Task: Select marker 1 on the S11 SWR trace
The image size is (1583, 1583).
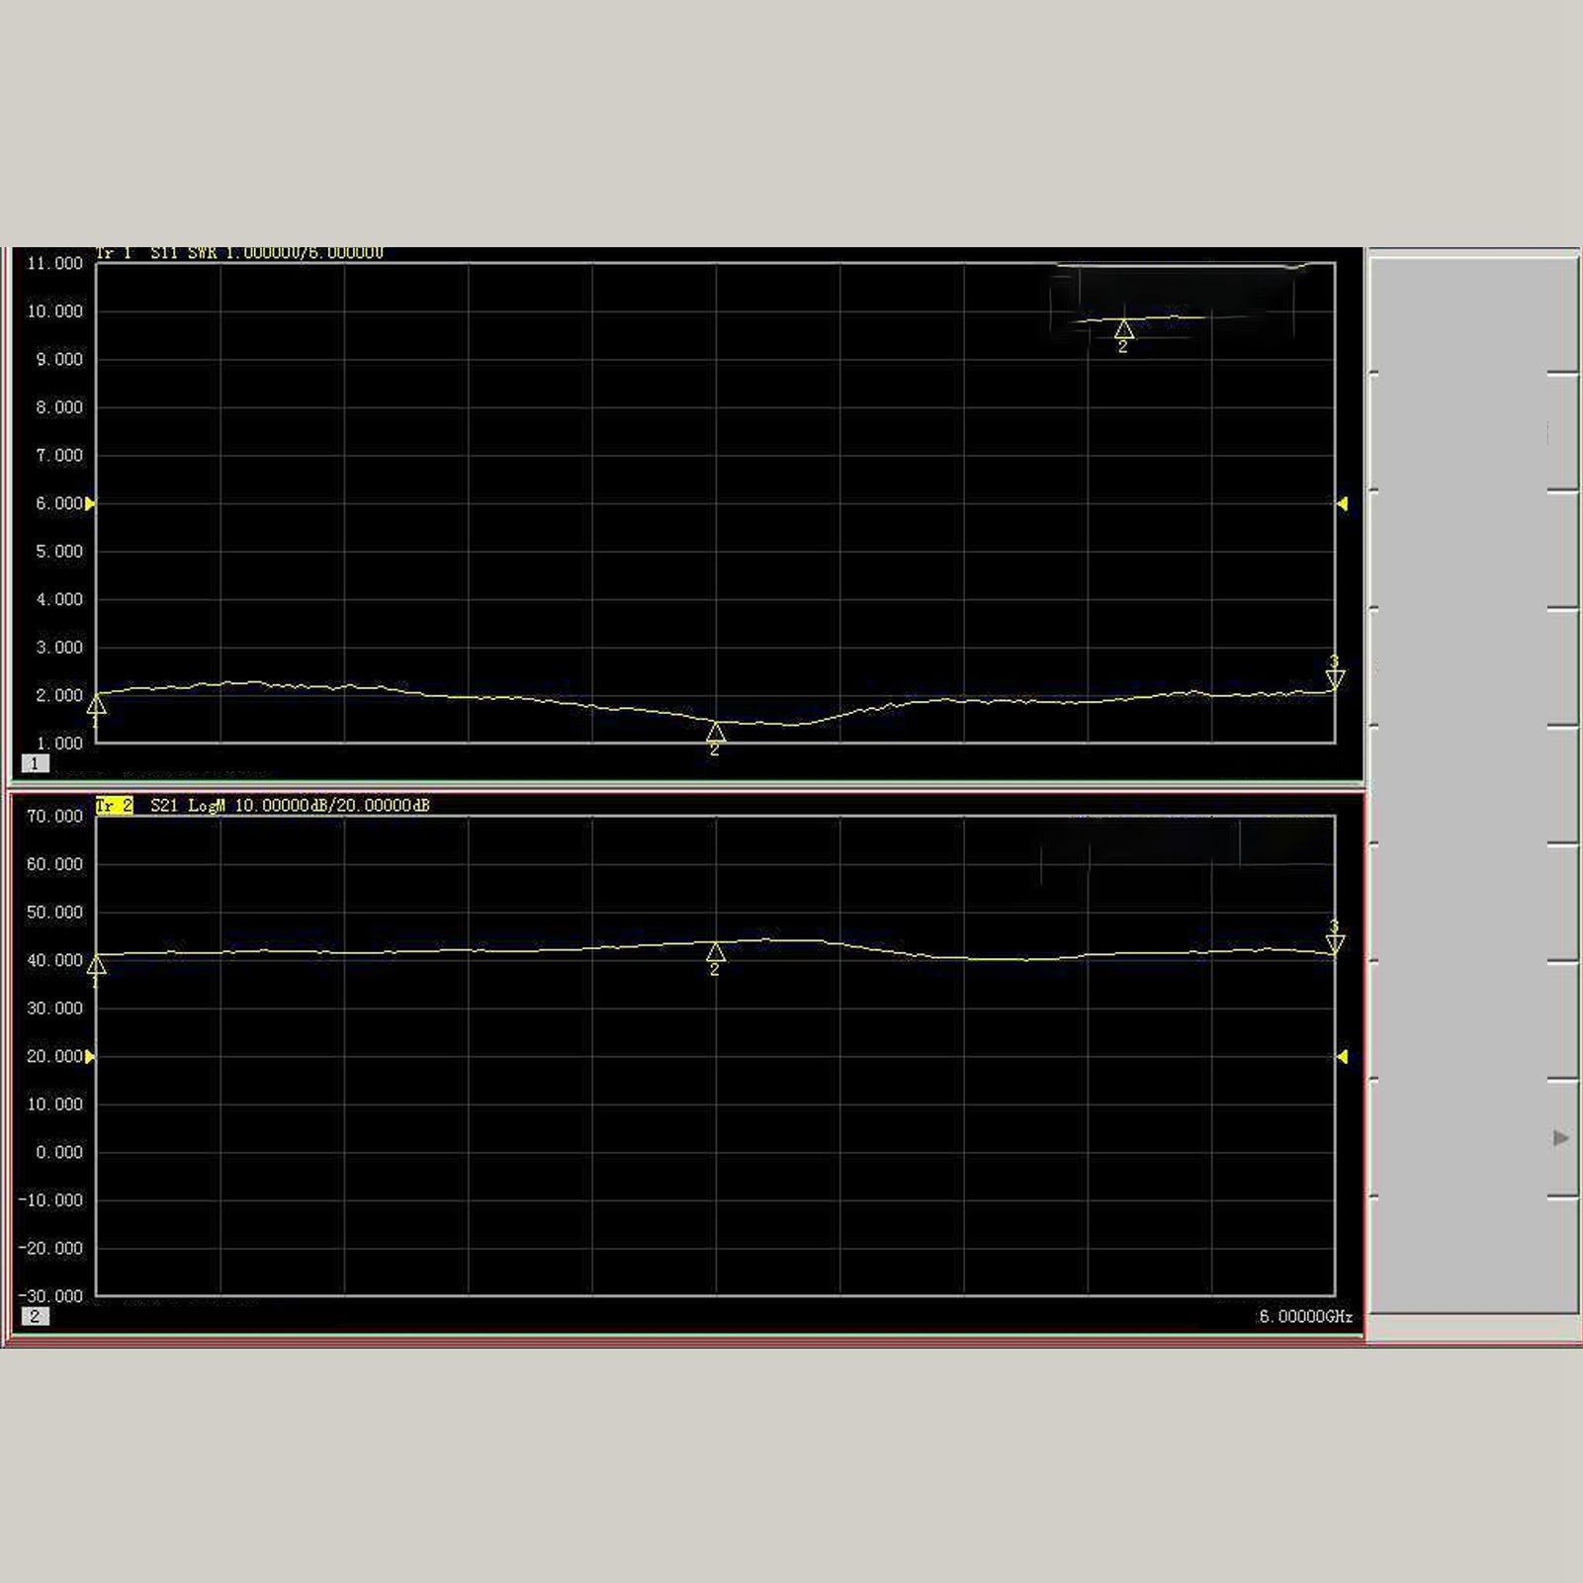Action: 96,706
